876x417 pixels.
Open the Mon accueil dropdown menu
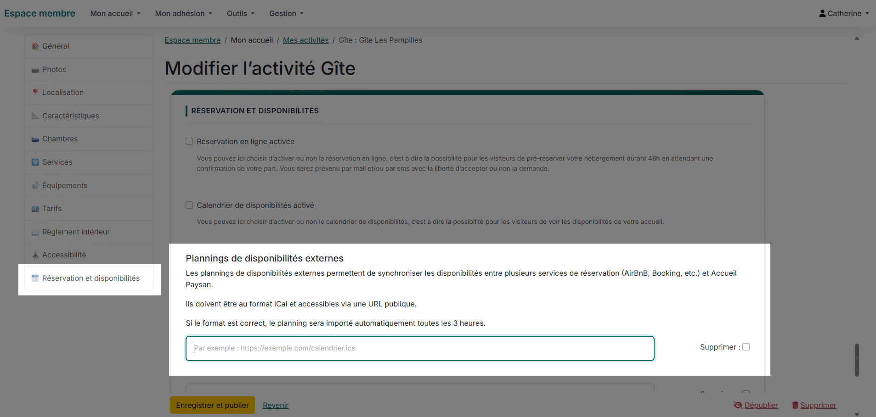(115, 13)
